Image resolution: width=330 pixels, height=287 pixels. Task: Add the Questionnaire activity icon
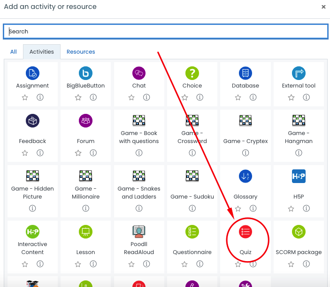(192, 231)
